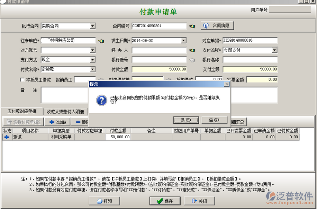Click the 对应单据 field FKSQD140000016
This screenshot has height=209, width=317.
click(x=250, y=40)
